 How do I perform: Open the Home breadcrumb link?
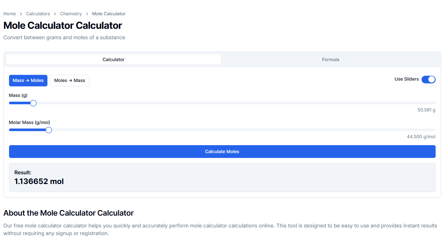(x=9, y=14)
